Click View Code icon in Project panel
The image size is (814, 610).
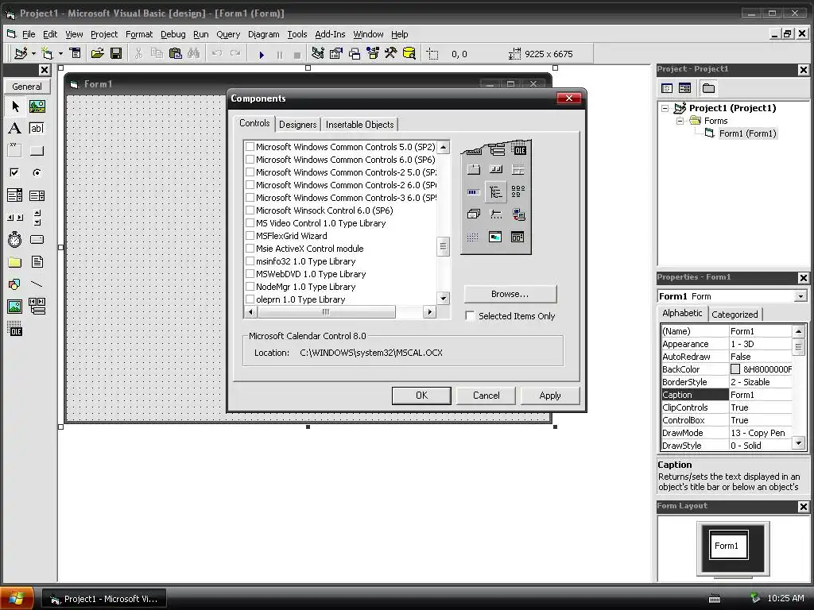(667, 88)
